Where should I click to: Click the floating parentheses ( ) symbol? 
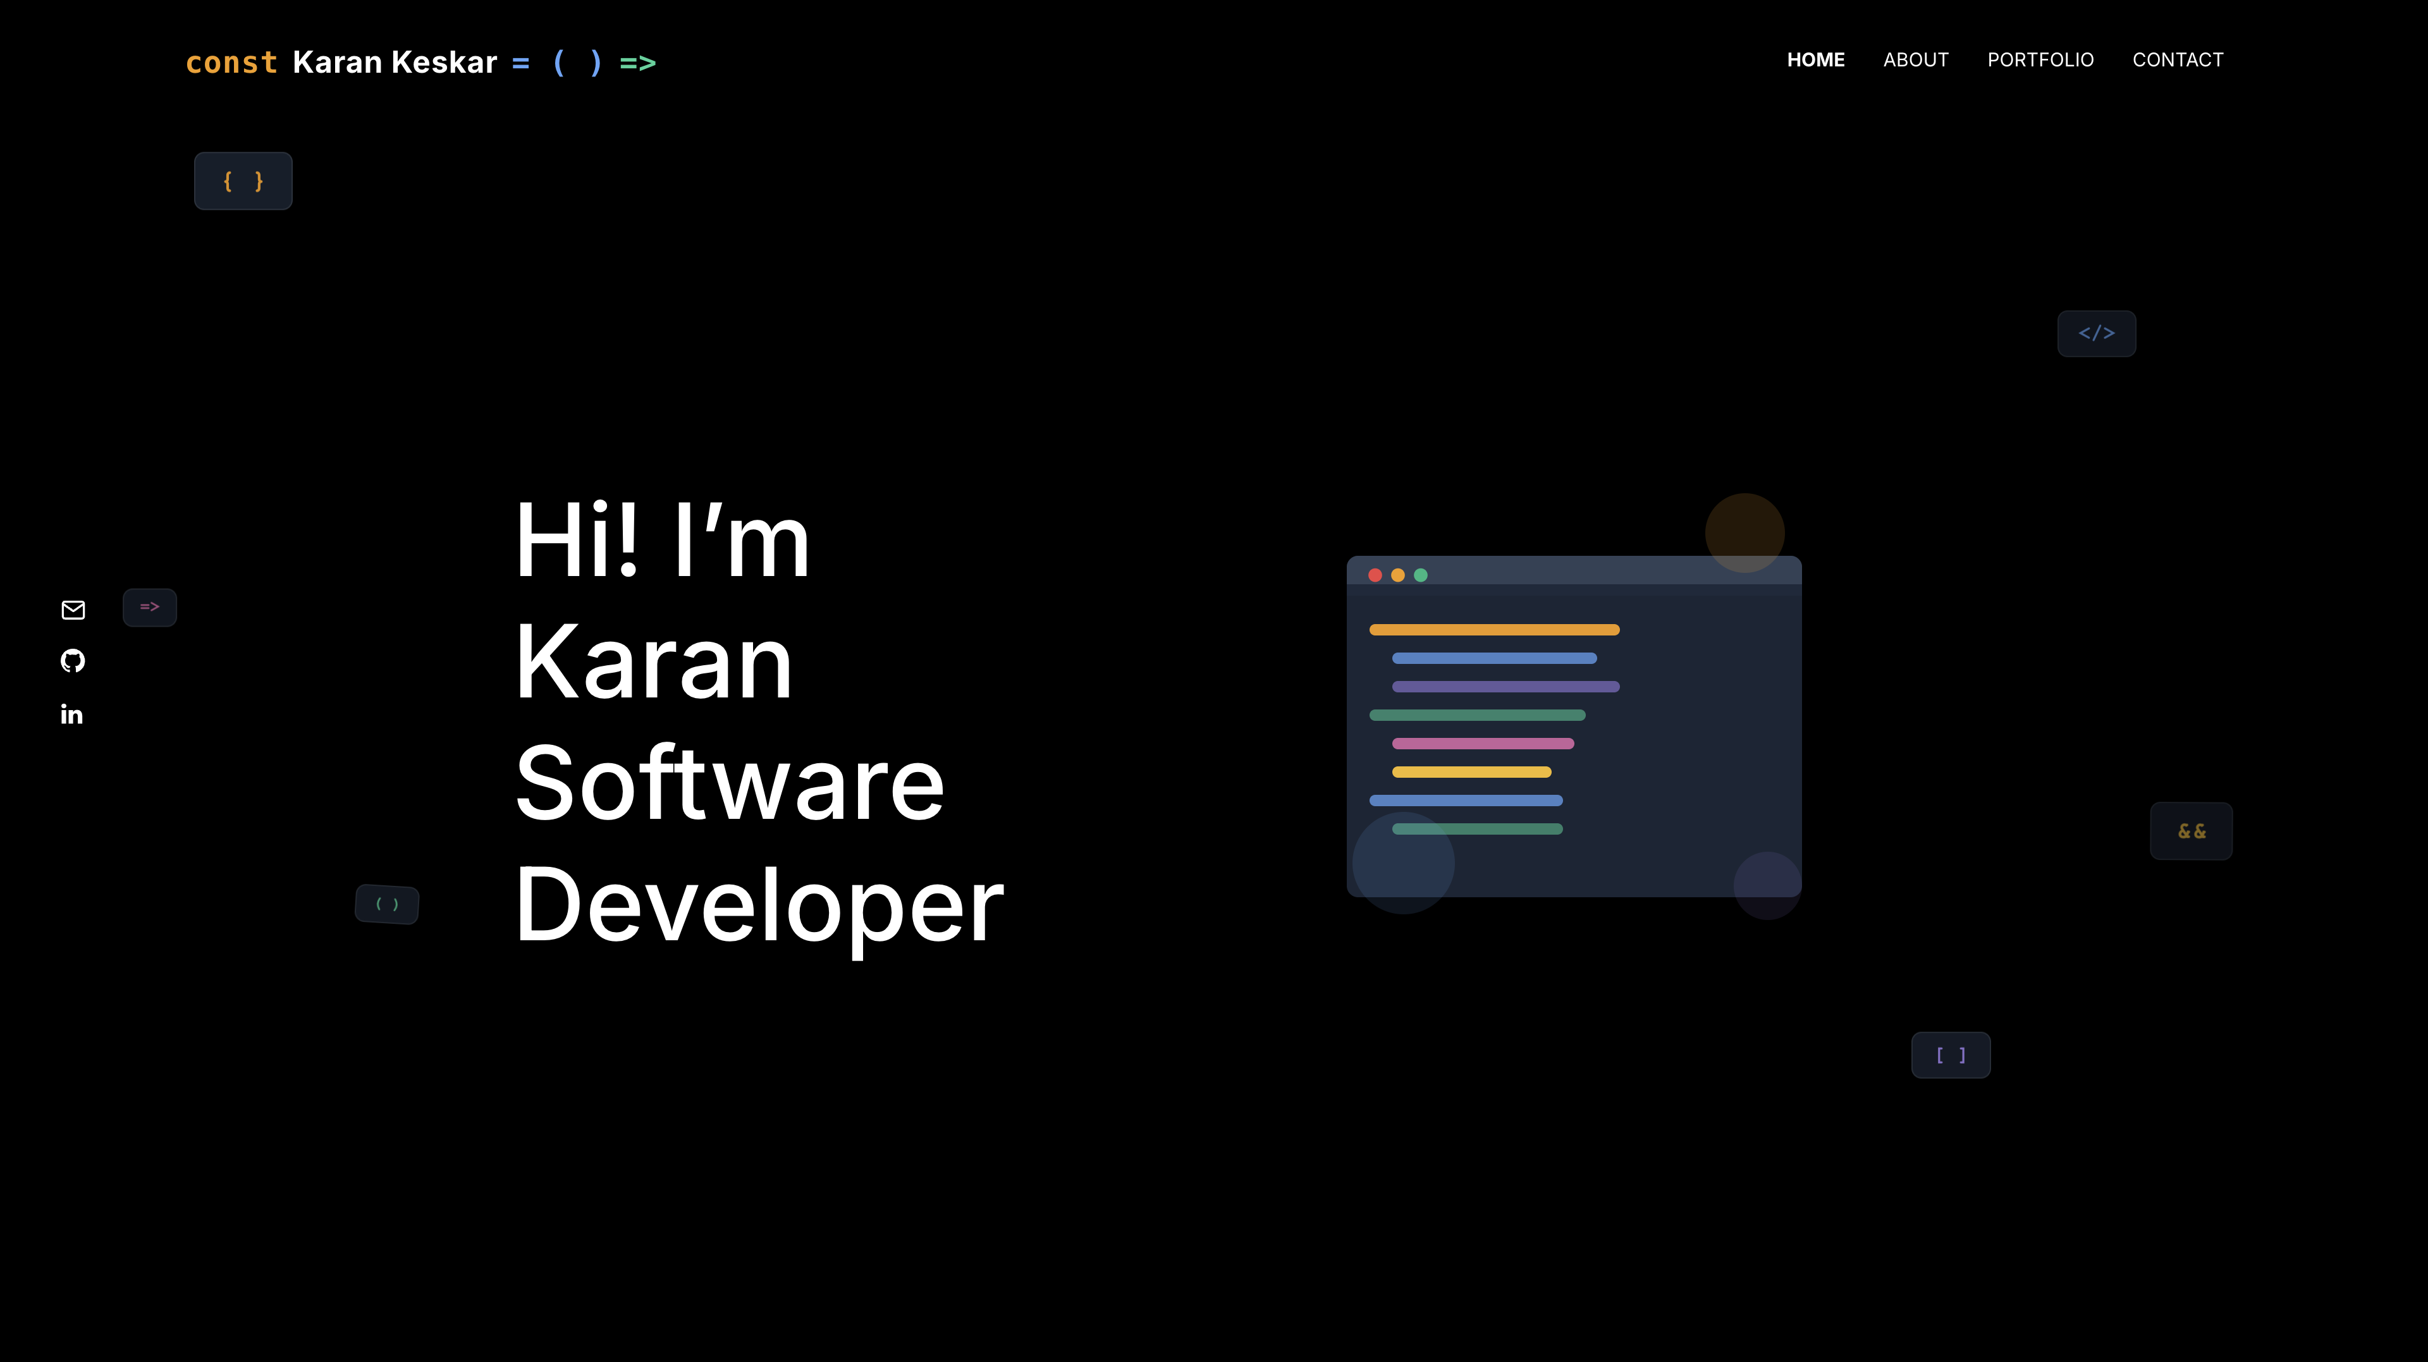[x=386, y=904]
